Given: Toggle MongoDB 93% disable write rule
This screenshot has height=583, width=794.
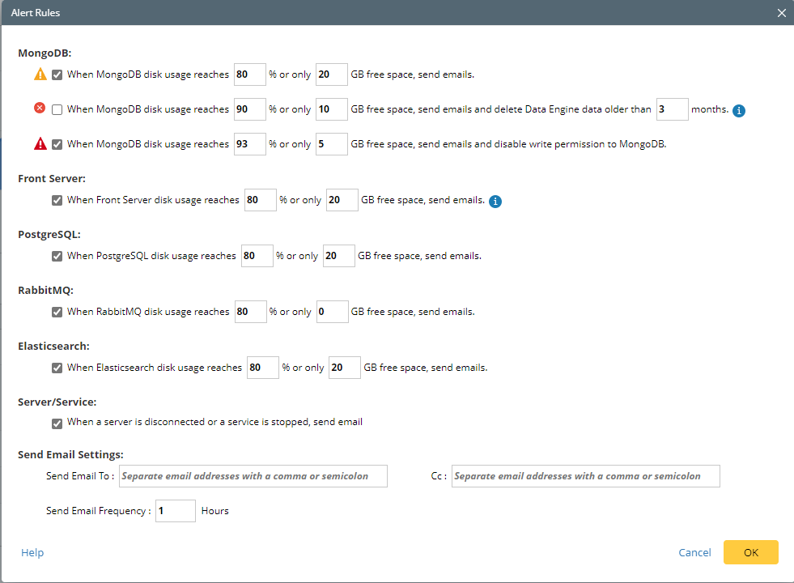Looking at the screenshot, I should 57,144.
